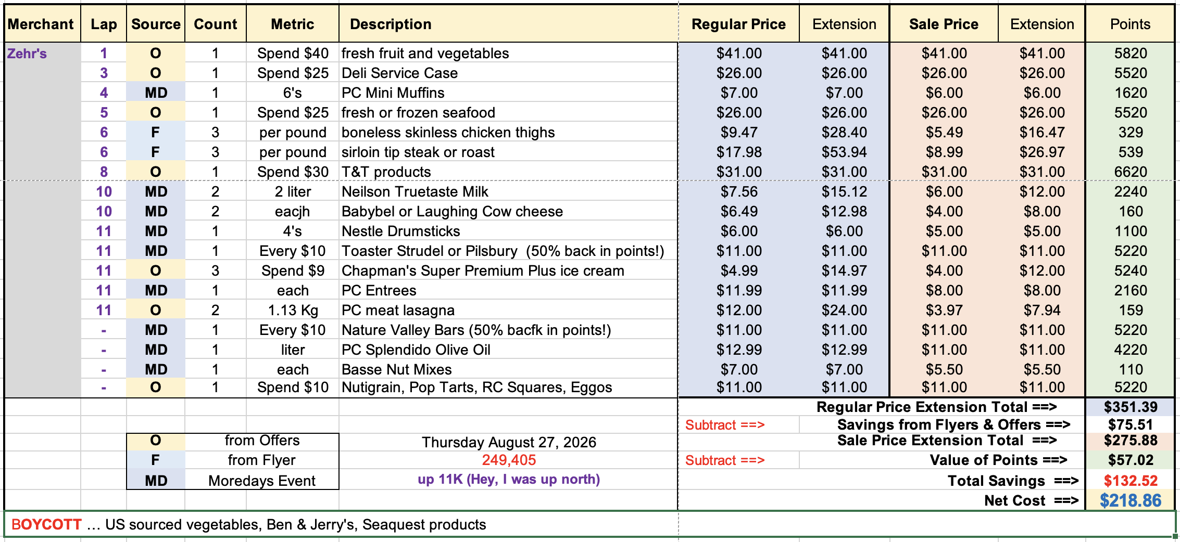Viewport: 1180px width, 542px height.
Task: Select the Regular Price Extension Total $351.39 cell
Action: click(1130, 407)
